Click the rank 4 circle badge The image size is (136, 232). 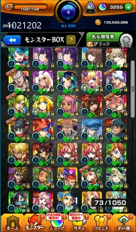(x=68, y=11)
